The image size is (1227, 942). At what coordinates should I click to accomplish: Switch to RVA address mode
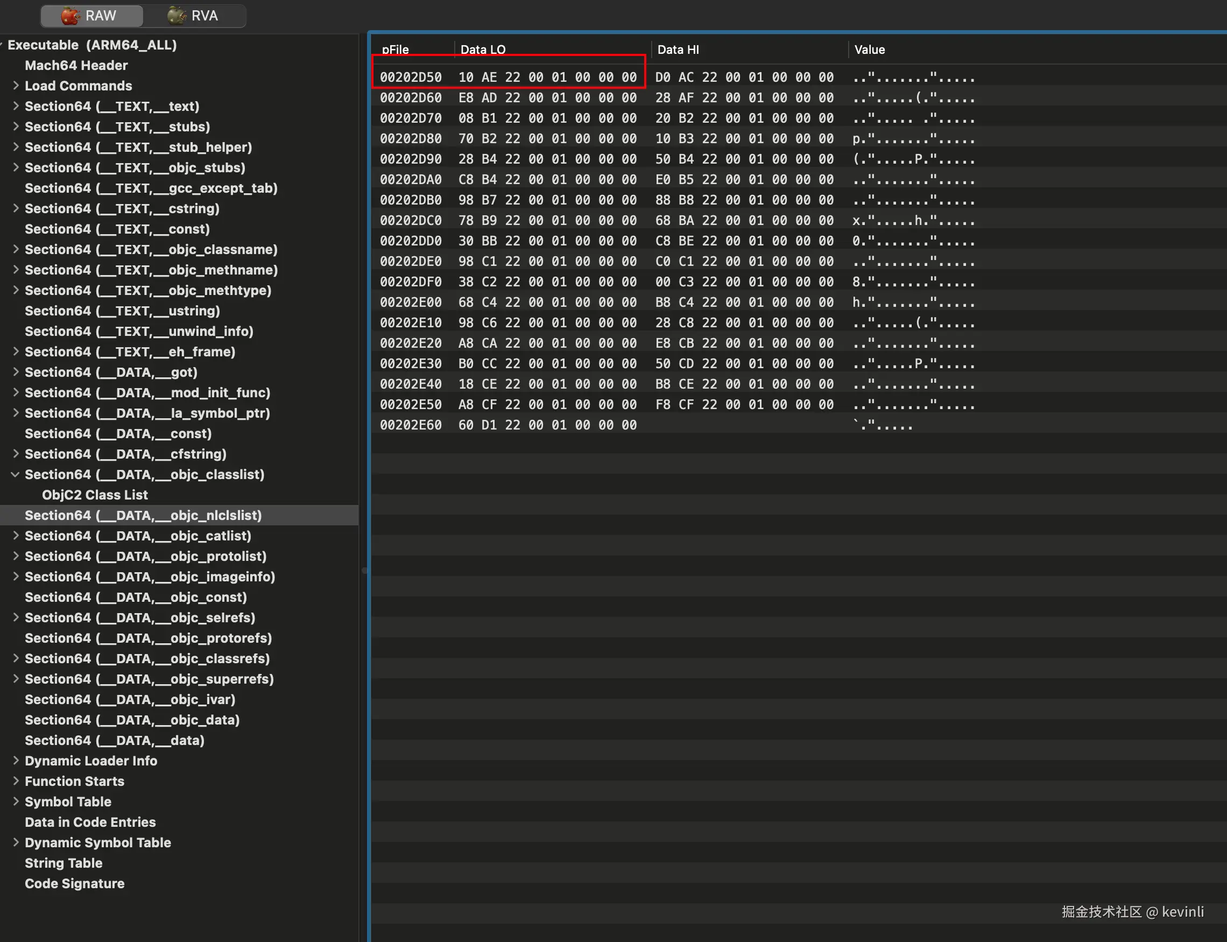[x=194, y=16]
